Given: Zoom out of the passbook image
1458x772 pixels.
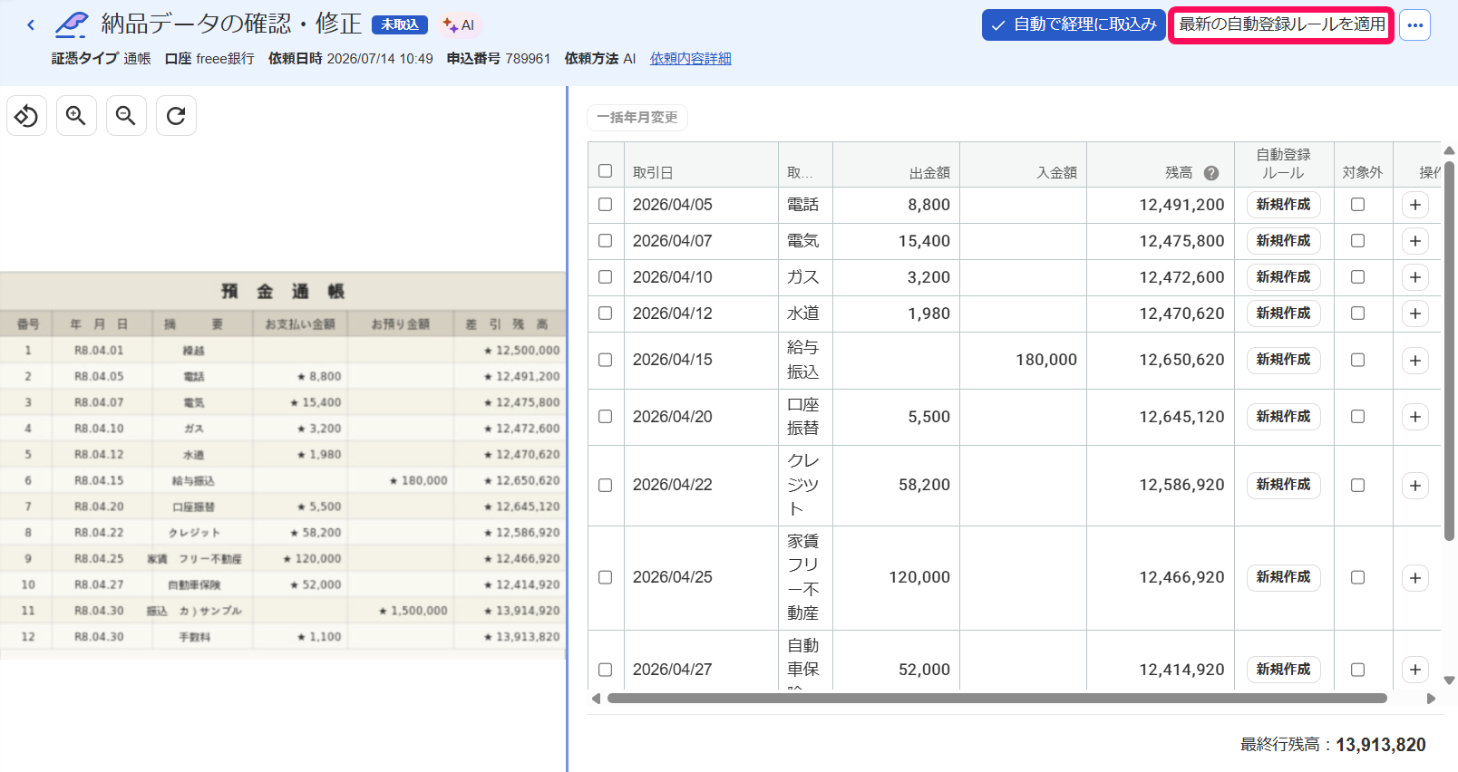Looking at the screenshot, I should [x=126, y=116].
